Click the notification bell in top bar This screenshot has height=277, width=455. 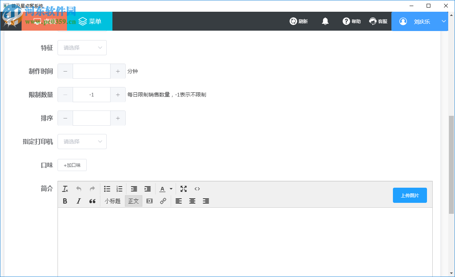point(325,22)
